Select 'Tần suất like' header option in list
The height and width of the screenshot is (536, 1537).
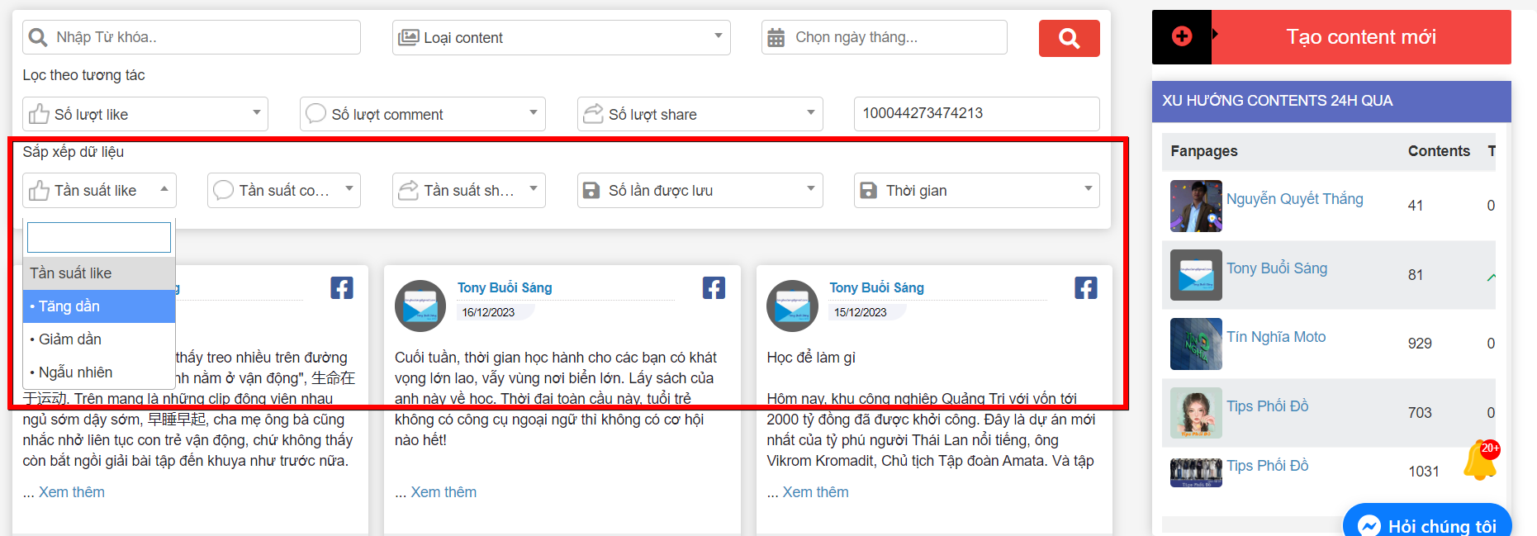[99, 273]
